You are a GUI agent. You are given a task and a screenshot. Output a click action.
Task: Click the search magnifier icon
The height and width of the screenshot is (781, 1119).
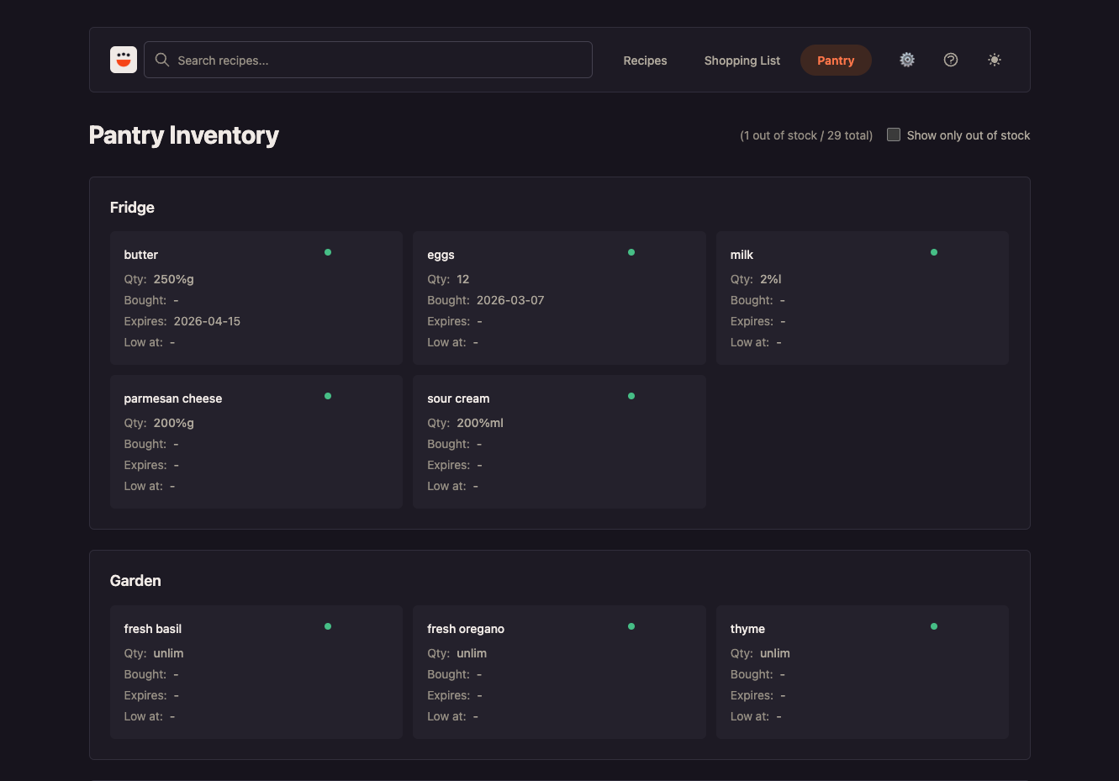pos(162,60)
